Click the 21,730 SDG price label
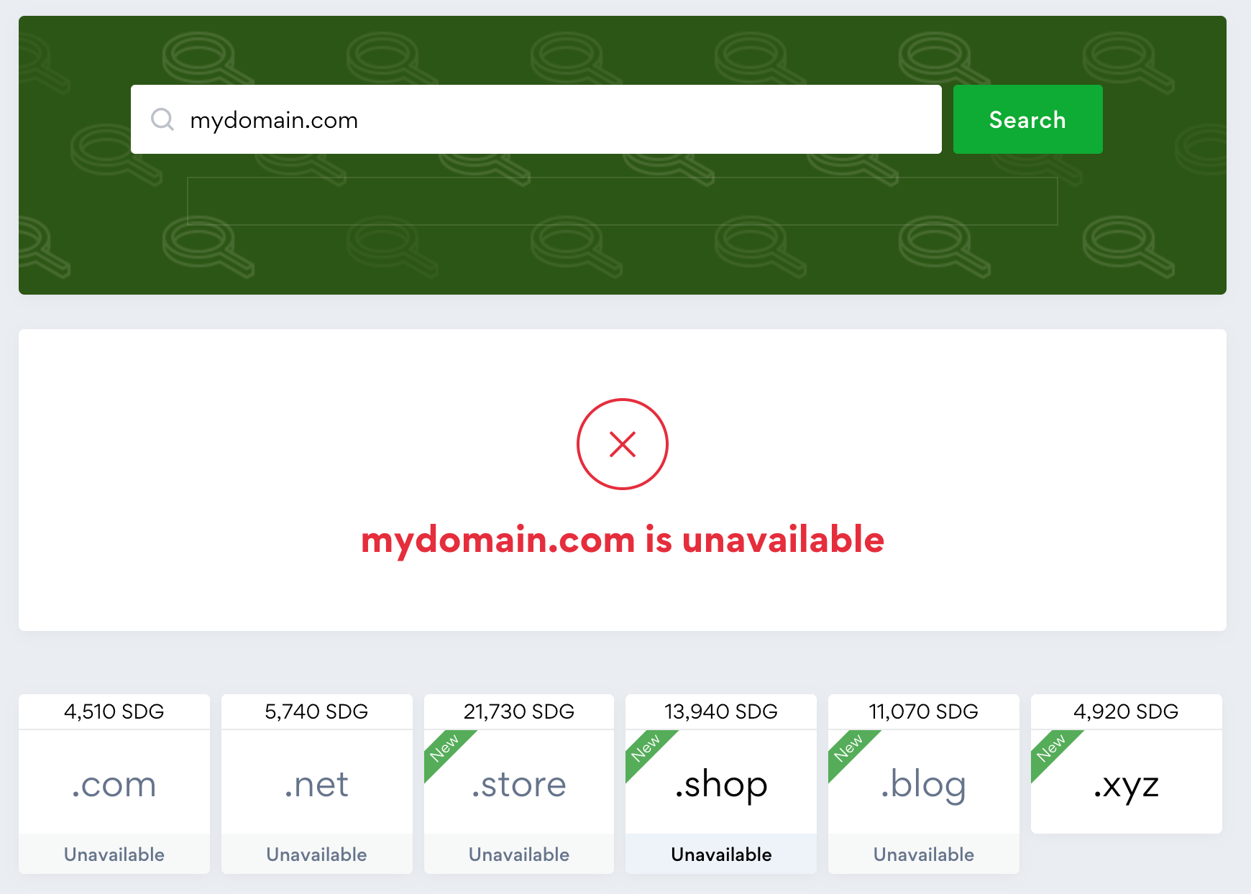This screenshot has width=1251, height=894. coord(519,711)
